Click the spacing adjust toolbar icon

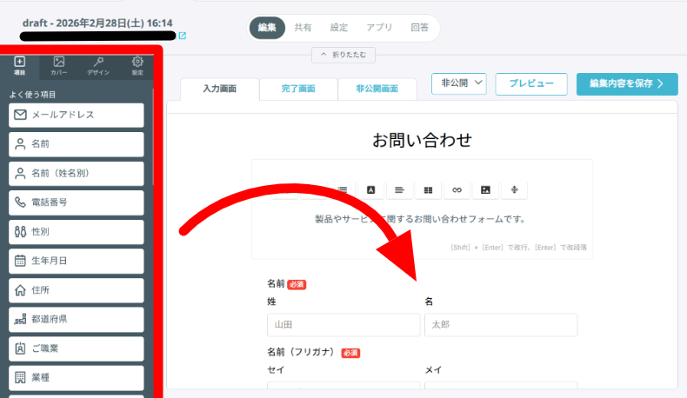(514, 190)
